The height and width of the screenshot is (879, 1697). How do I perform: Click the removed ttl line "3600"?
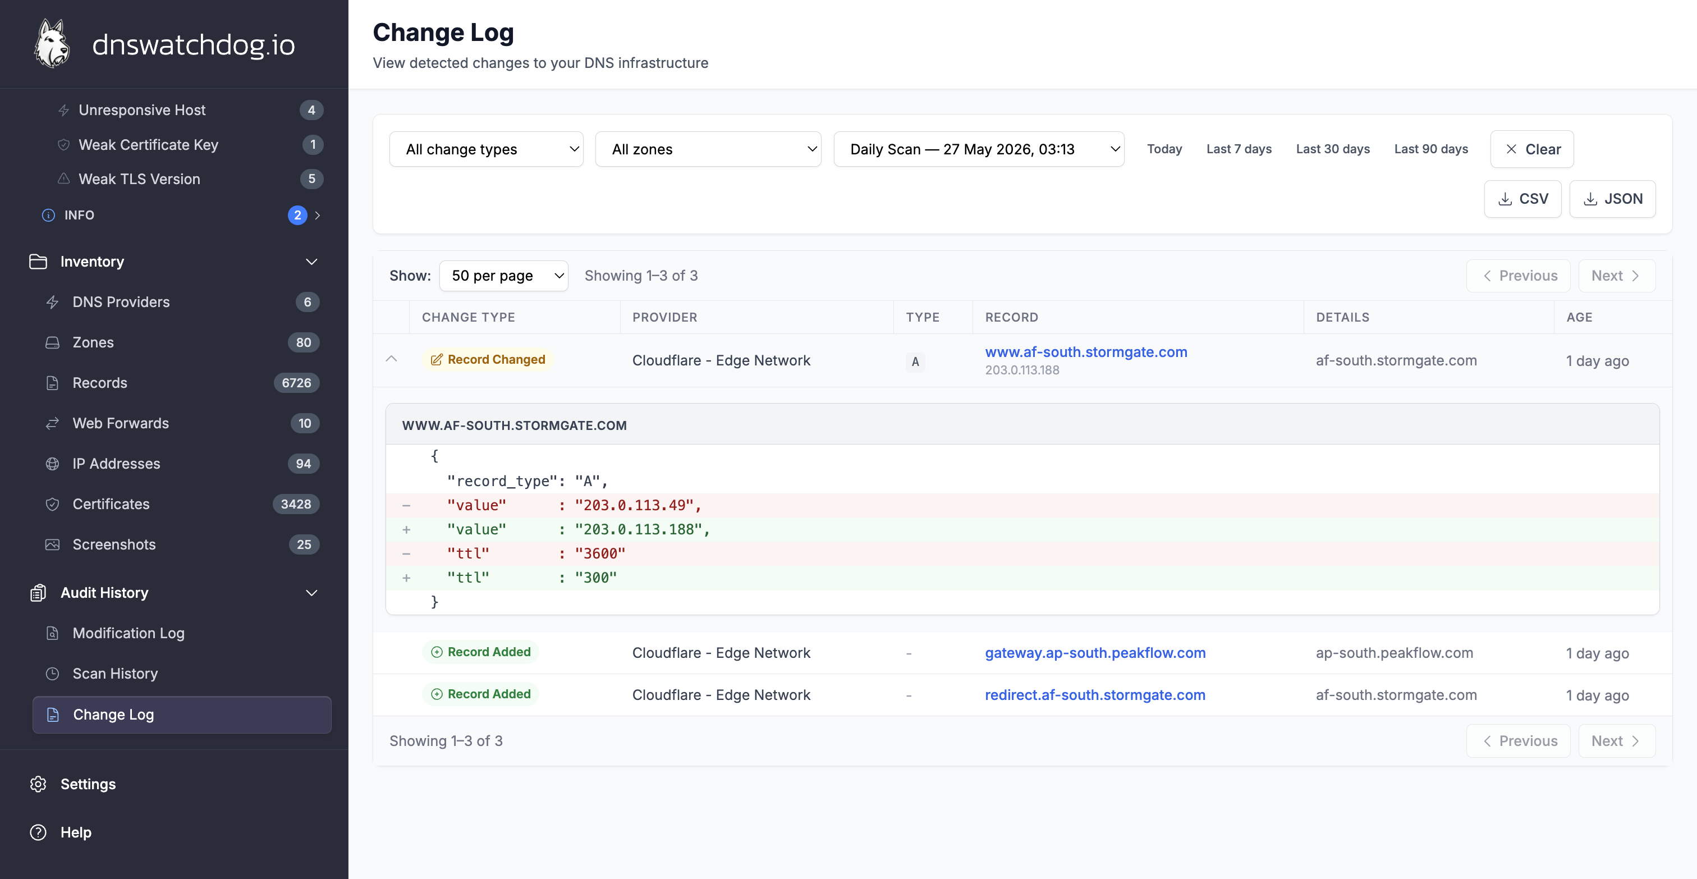[1022, 553]
